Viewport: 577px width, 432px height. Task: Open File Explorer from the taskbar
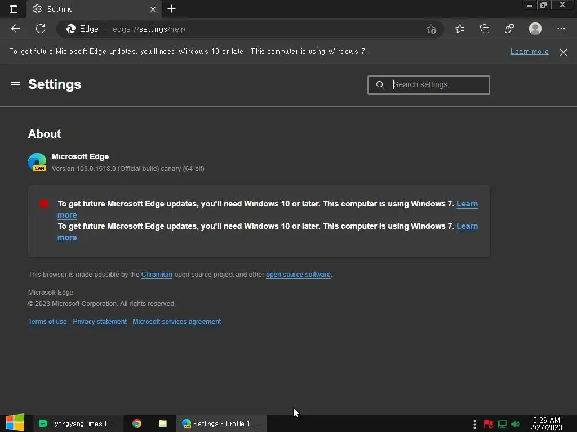[x=163, y=424]
